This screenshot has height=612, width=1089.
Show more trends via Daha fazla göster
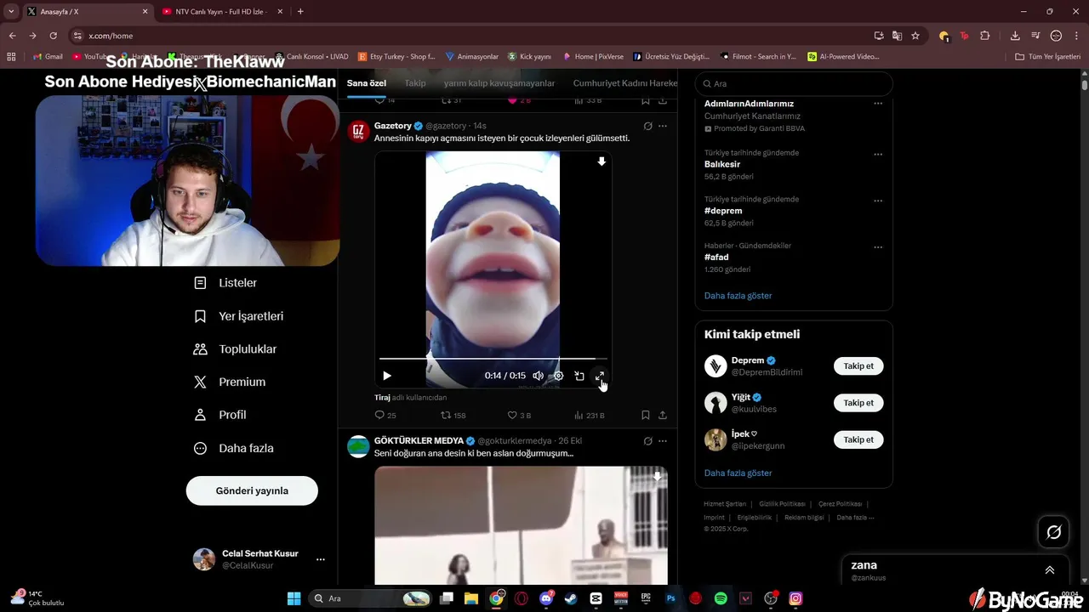click(x=738, y=296)
